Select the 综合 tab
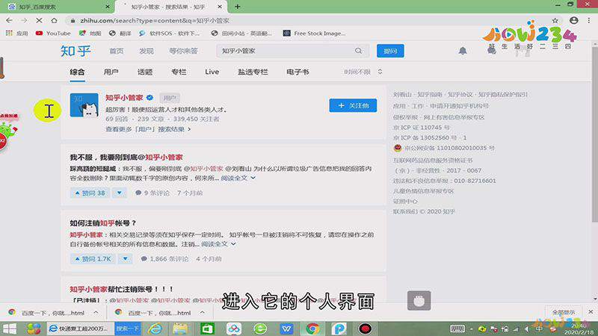The width and height of the screenshot is (598, 336). (77, 72)
